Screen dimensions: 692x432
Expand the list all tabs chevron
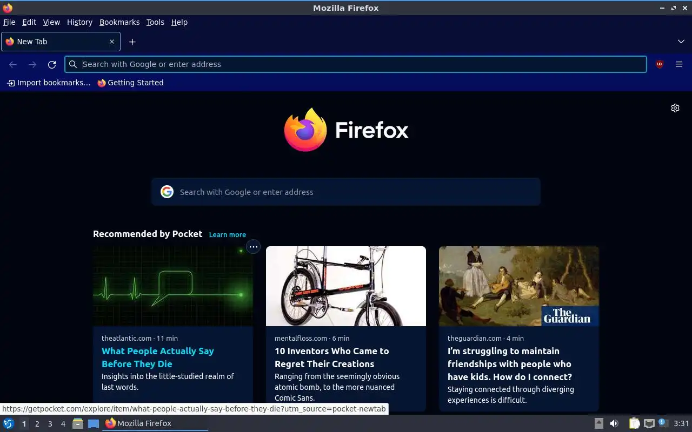click(x=681, y=42)
